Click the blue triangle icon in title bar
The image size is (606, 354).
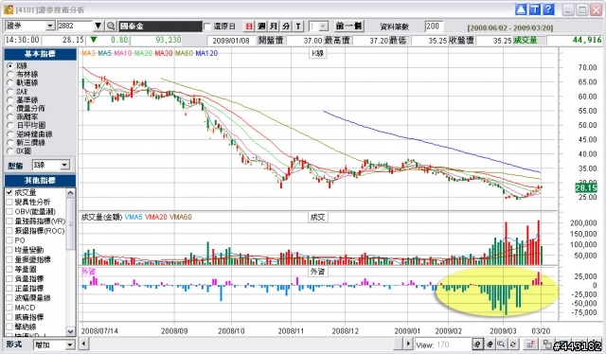click(521, 9)
